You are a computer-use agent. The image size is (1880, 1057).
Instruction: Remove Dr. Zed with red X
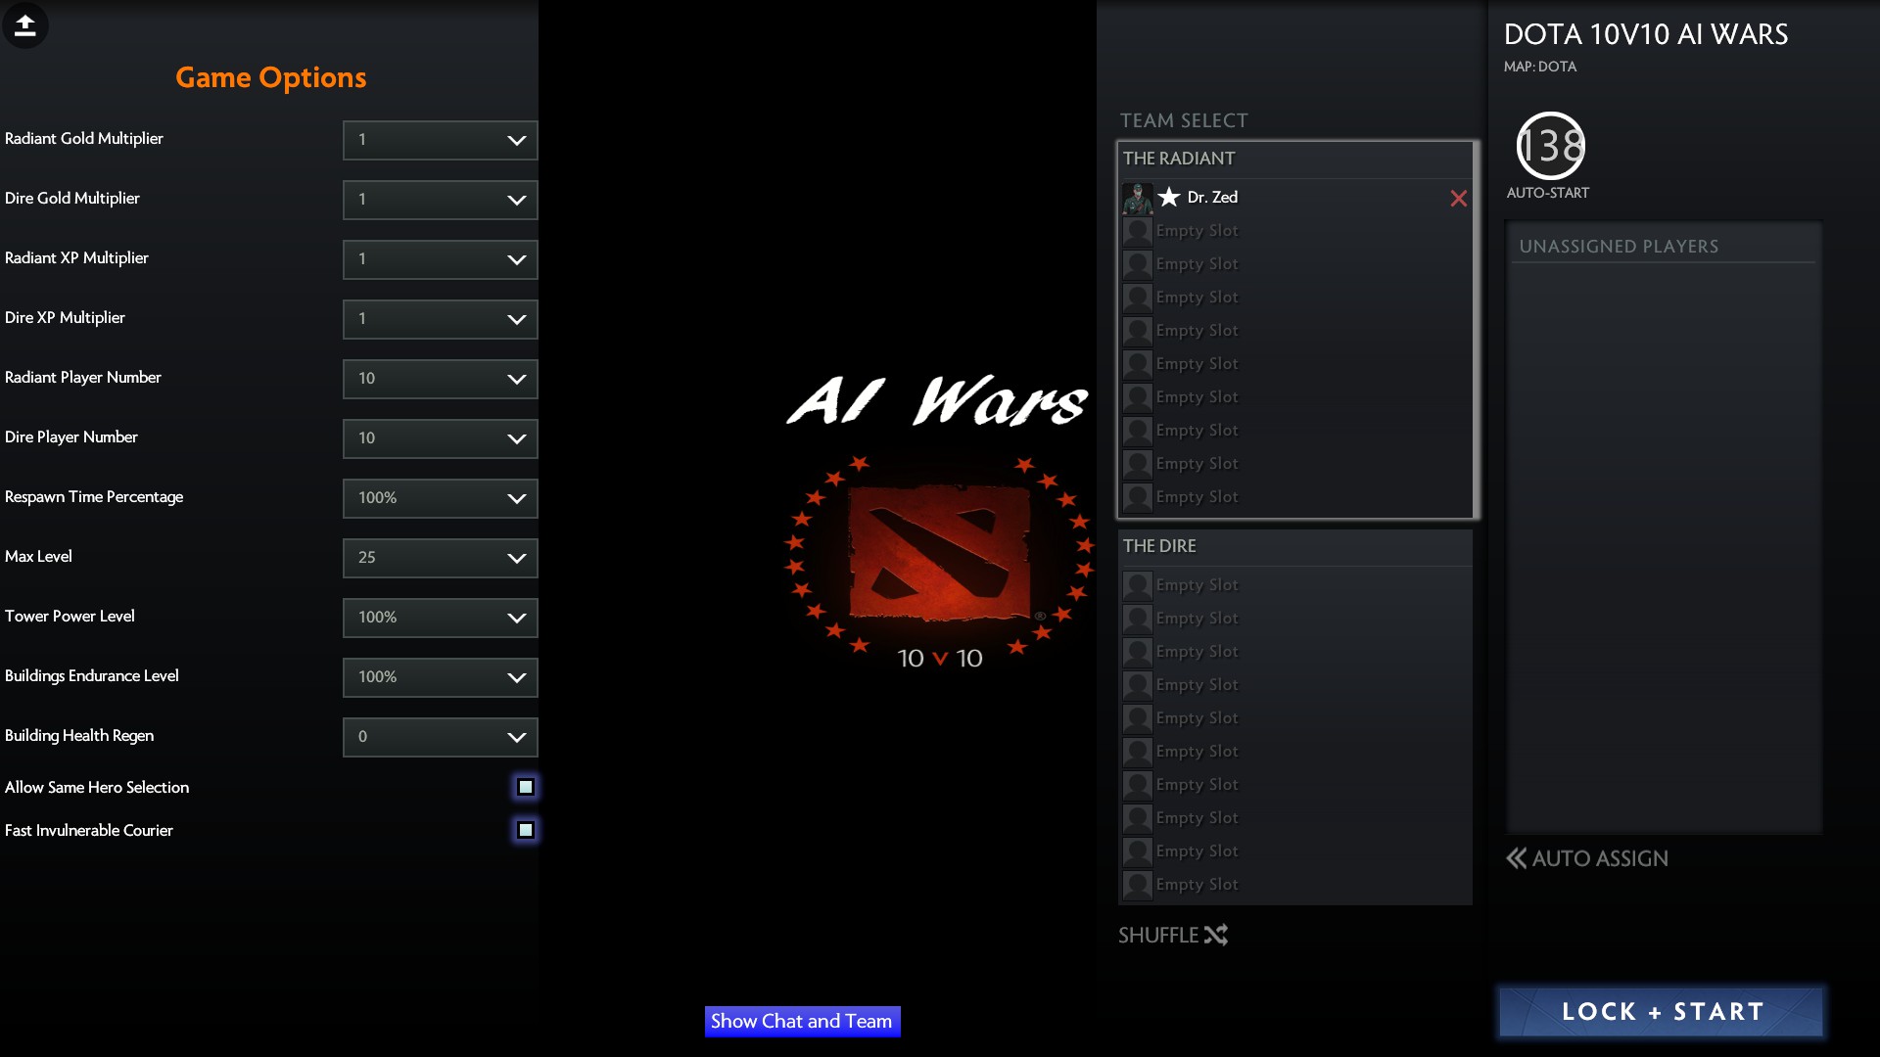1458,199
